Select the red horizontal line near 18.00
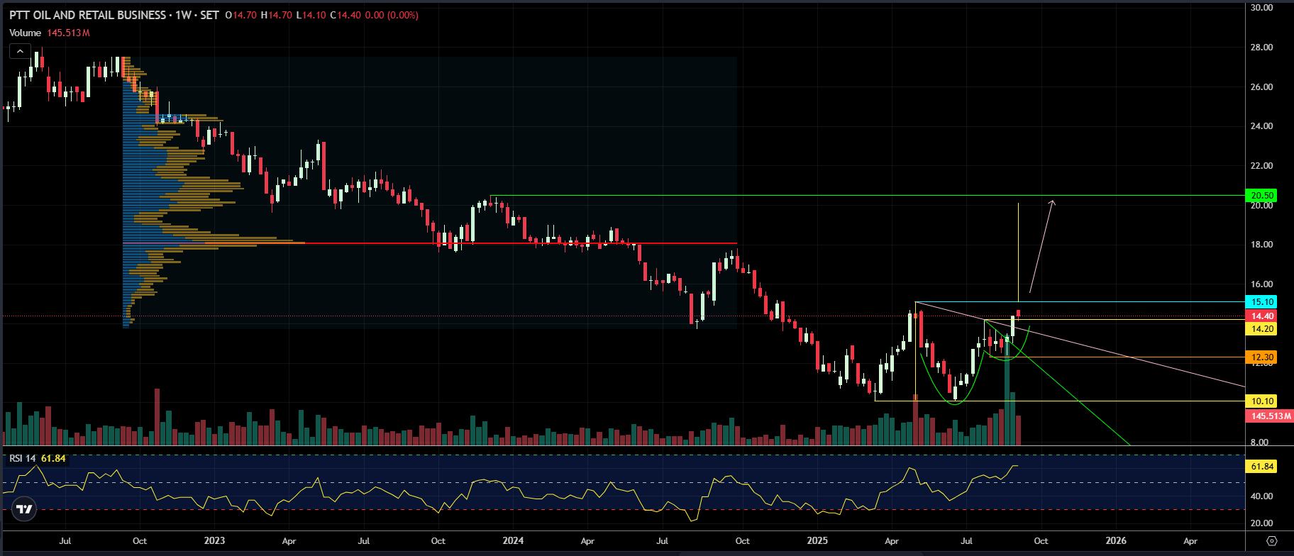Image resolution: width=1294 pixels, height=556 pixels. click(430, 243)
